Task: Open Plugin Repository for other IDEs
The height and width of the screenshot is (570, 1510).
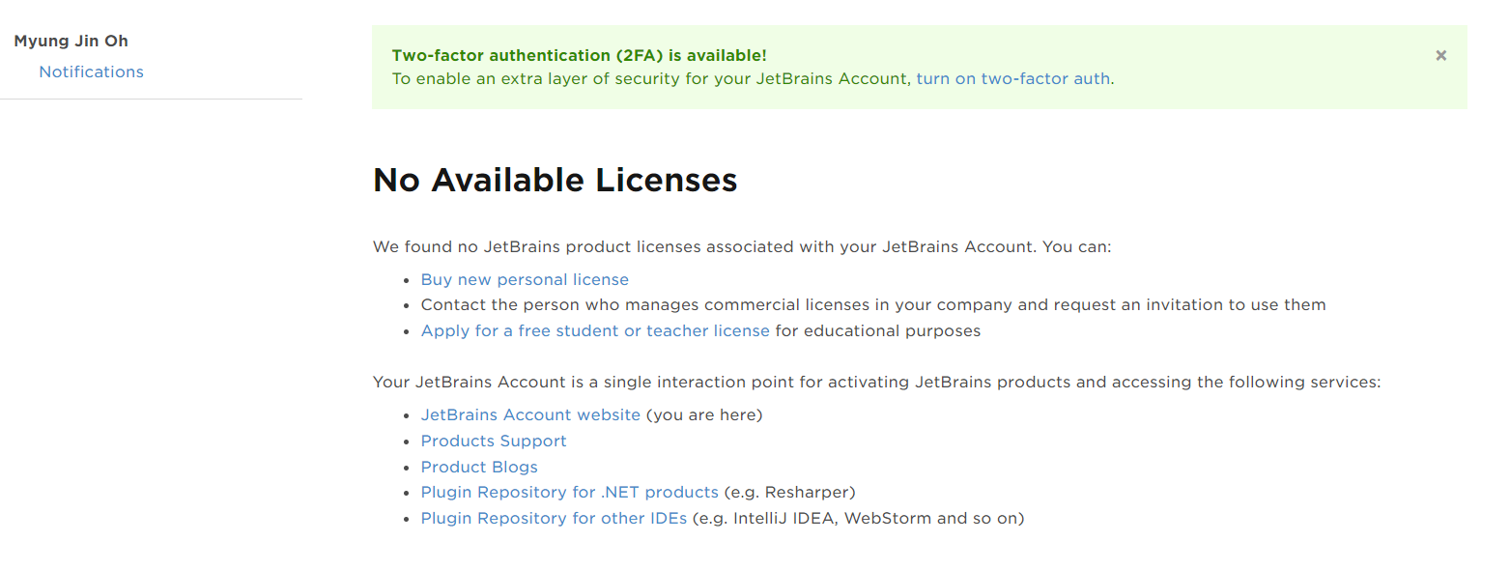Action: coord(554,518)
